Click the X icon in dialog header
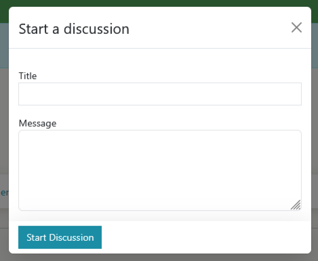The image size is (318, 261). point(297,28)
